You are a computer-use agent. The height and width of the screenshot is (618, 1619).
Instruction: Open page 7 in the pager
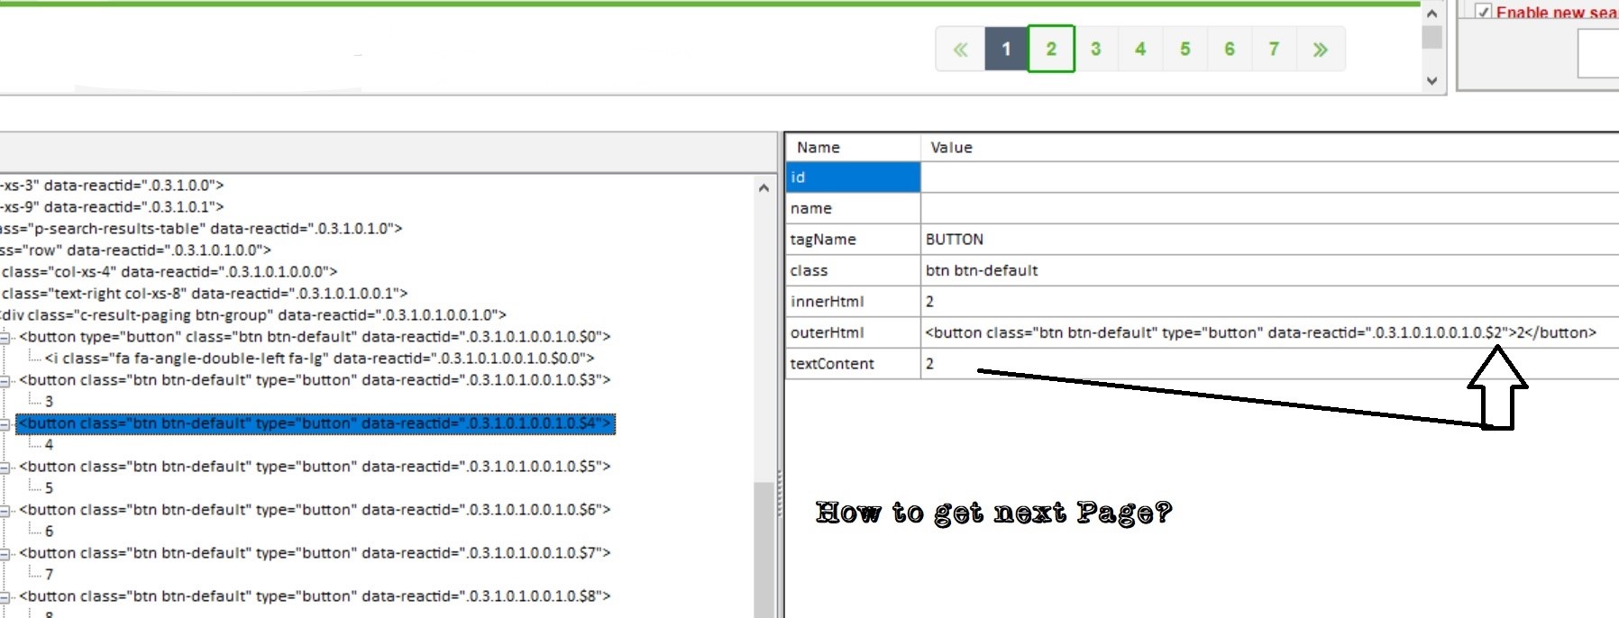[1274, 50]
